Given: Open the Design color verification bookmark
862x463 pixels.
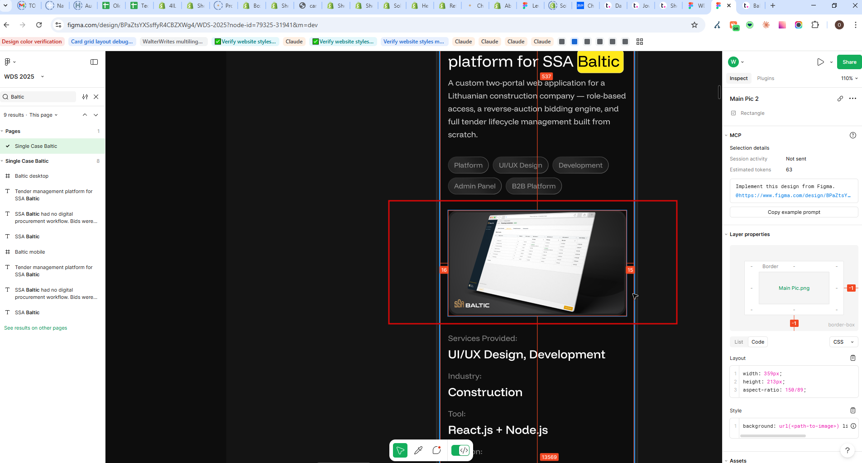Looking at the screenshot, I should pos(32,42).
